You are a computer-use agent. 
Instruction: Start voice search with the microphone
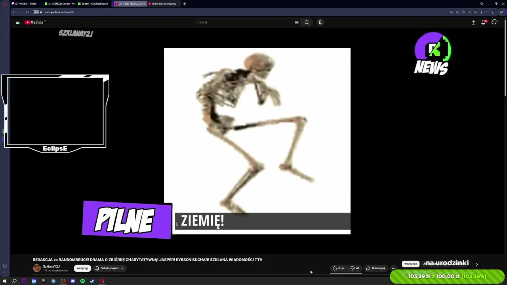coord(320,22)
